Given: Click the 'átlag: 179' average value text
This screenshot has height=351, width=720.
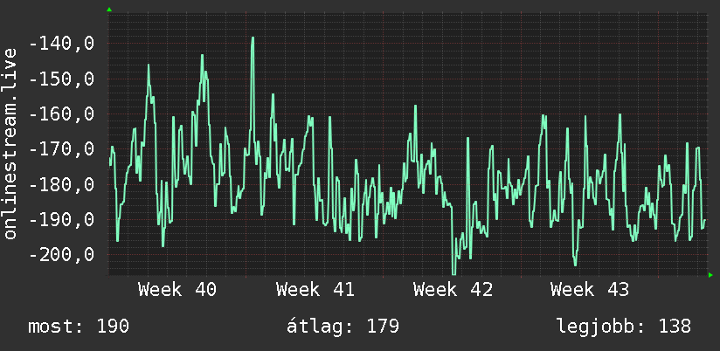Looking at the screenshot, I should click(x=343, y=327).
